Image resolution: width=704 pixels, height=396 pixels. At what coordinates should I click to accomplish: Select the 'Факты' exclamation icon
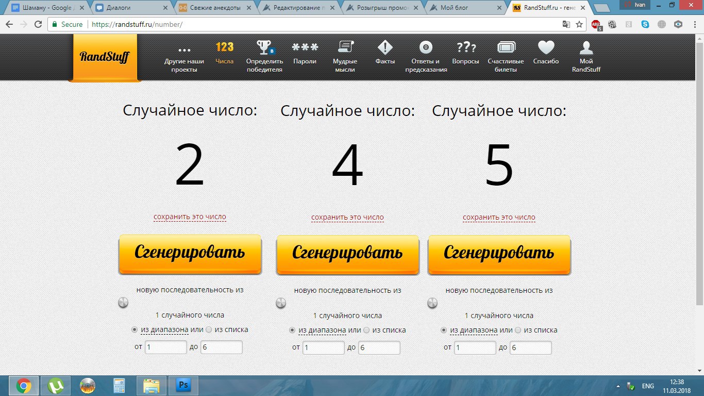pyautogui.click(x=385, y=48)
